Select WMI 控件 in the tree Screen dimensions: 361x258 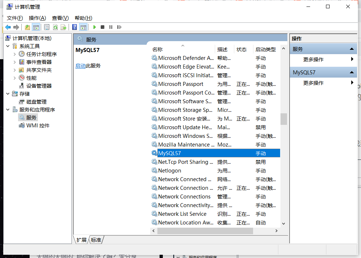(38, 126)
